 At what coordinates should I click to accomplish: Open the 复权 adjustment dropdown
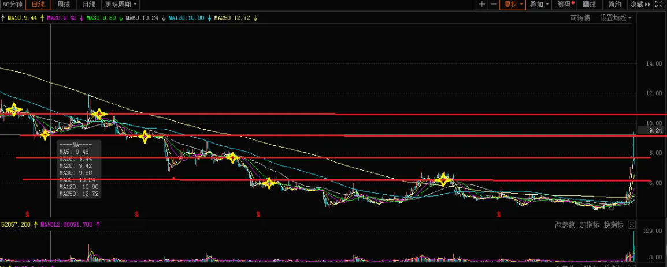click(513, 5)
